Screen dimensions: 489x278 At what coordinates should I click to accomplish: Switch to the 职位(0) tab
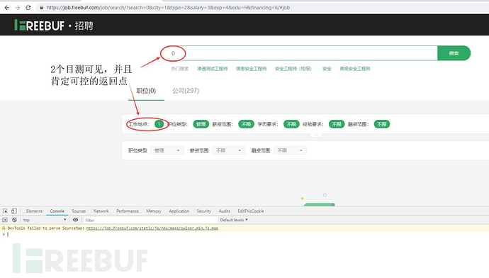pos(146,91)
